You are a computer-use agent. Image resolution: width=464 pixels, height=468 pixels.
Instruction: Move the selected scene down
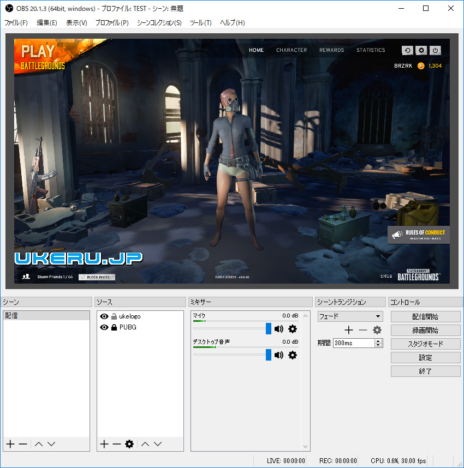click(51, 444)
